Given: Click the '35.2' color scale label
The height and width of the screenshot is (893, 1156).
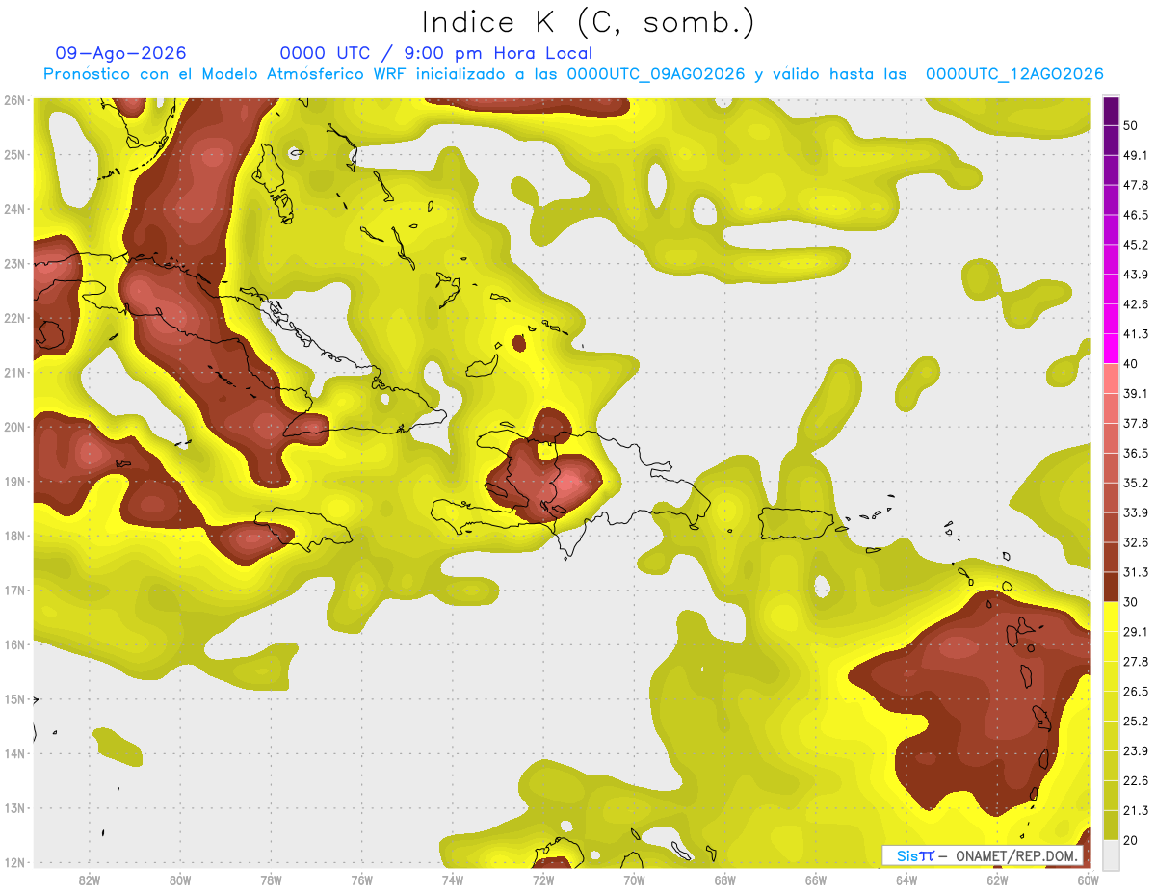Looking at the screenshot, I should point(1136,483).
